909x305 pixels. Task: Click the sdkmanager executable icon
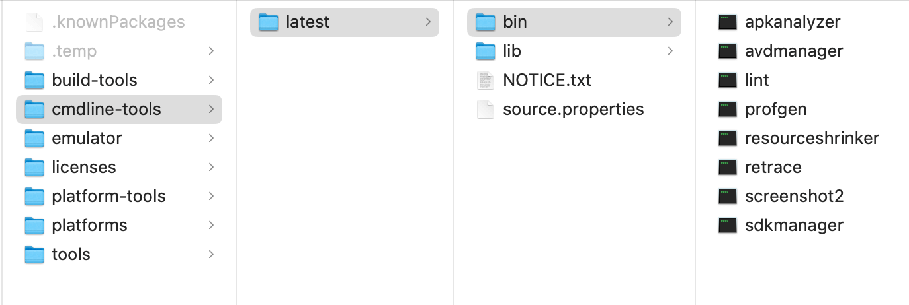pyautogui.click(x=728, y=226)
